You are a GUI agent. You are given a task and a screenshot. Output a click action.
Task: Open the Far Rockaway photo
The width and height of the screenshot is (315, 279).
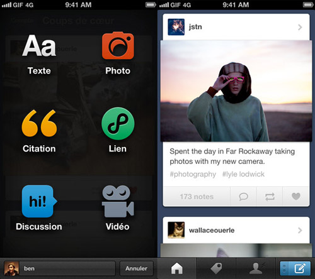(x=236, y=91)
